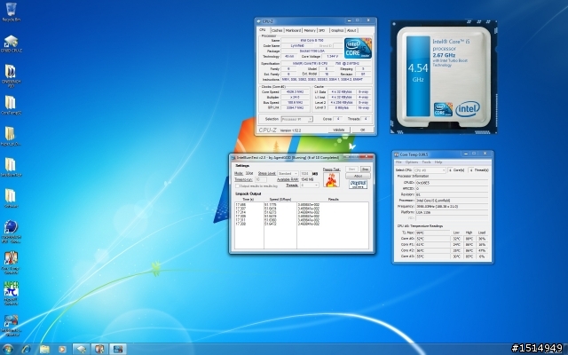This screenshot has height=355, width=568.
Task: Click the PayPal donate image in IntelBurnTest
Action: point(358,184)
